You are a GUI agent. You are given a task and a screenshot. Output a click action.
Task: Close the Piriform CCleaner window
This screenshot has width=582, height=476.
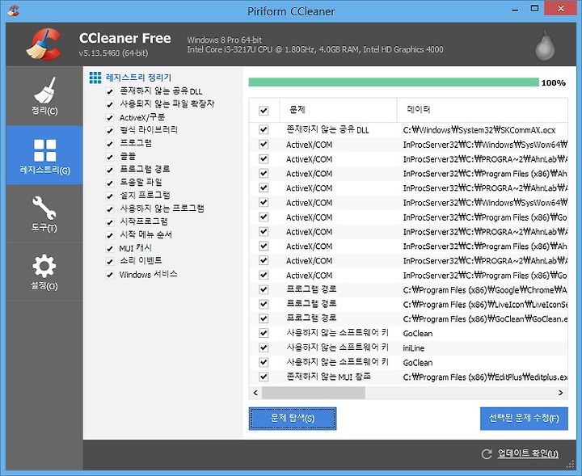pyautogui.click(x=560, y=9)
